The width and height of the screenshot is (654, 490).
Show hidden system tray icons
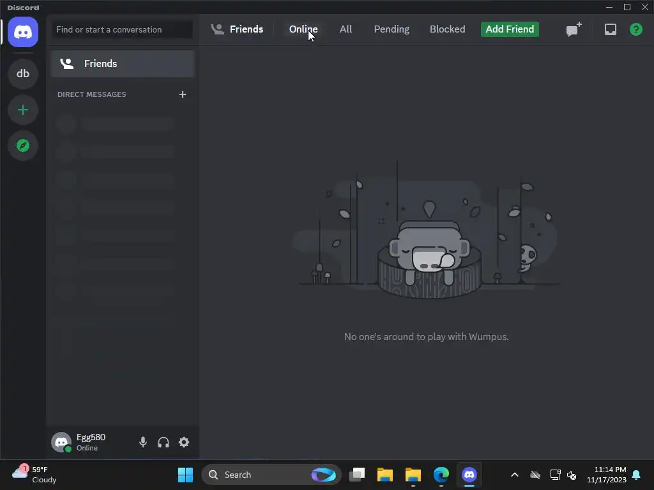tap(515, 475)
